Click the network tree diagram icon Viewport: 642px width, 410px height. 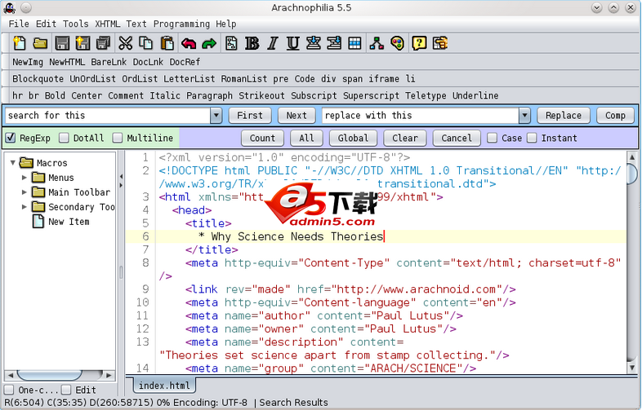(x=377, y=43)
